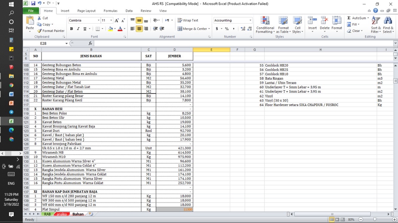Image resolution: width=398 pixels, height=223 pixels.
Task: Toggle Align Text Left
Action: [x=133, y=29]
